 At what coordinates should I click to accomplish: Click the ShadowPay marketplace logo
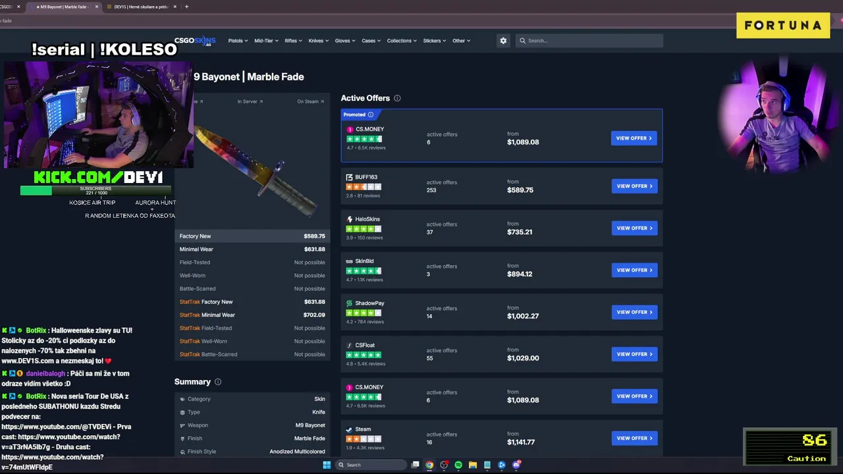(x=349, y=303)
